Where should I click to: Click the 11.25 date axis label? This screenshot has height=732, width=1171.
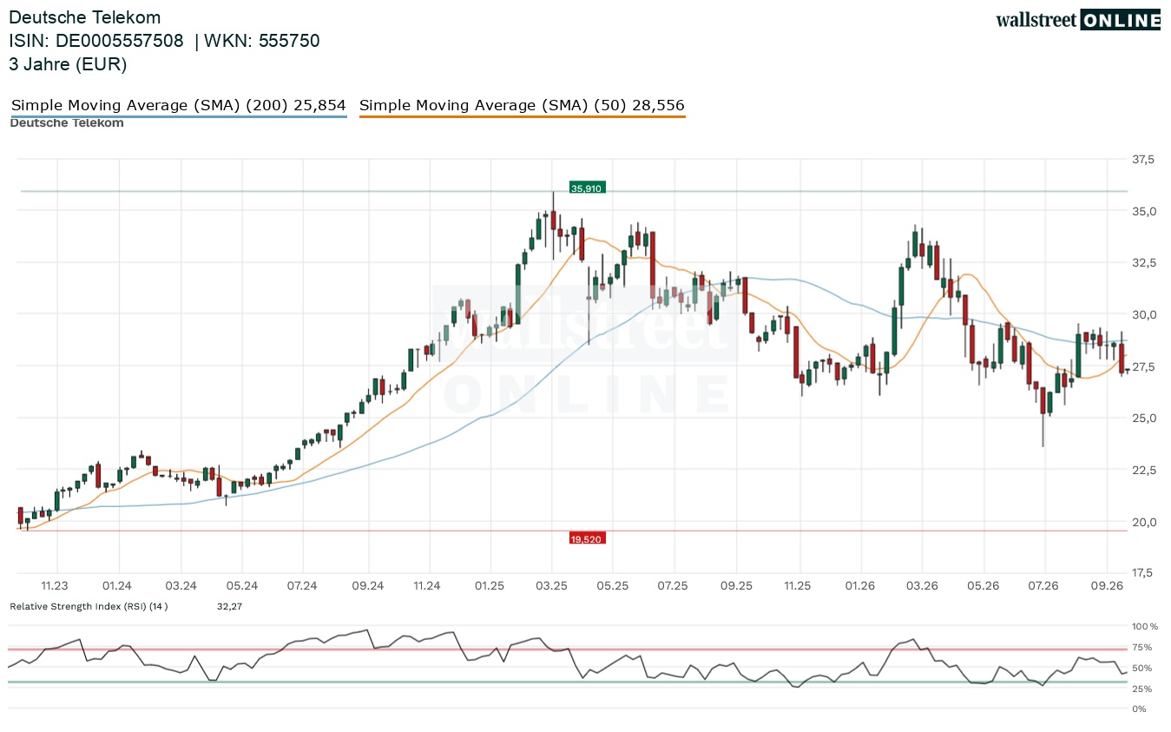tap(797, 586)
